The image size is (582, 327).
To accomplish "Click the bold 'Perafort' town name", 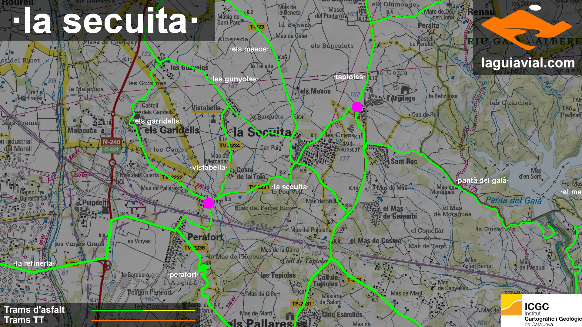I will click(205, 237).
